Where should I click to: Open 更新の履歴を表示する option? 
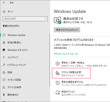(72, 82)
